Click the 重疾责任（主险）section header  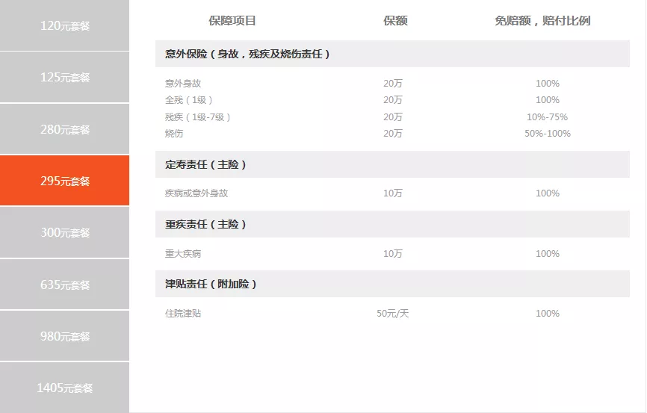[205, 224]
